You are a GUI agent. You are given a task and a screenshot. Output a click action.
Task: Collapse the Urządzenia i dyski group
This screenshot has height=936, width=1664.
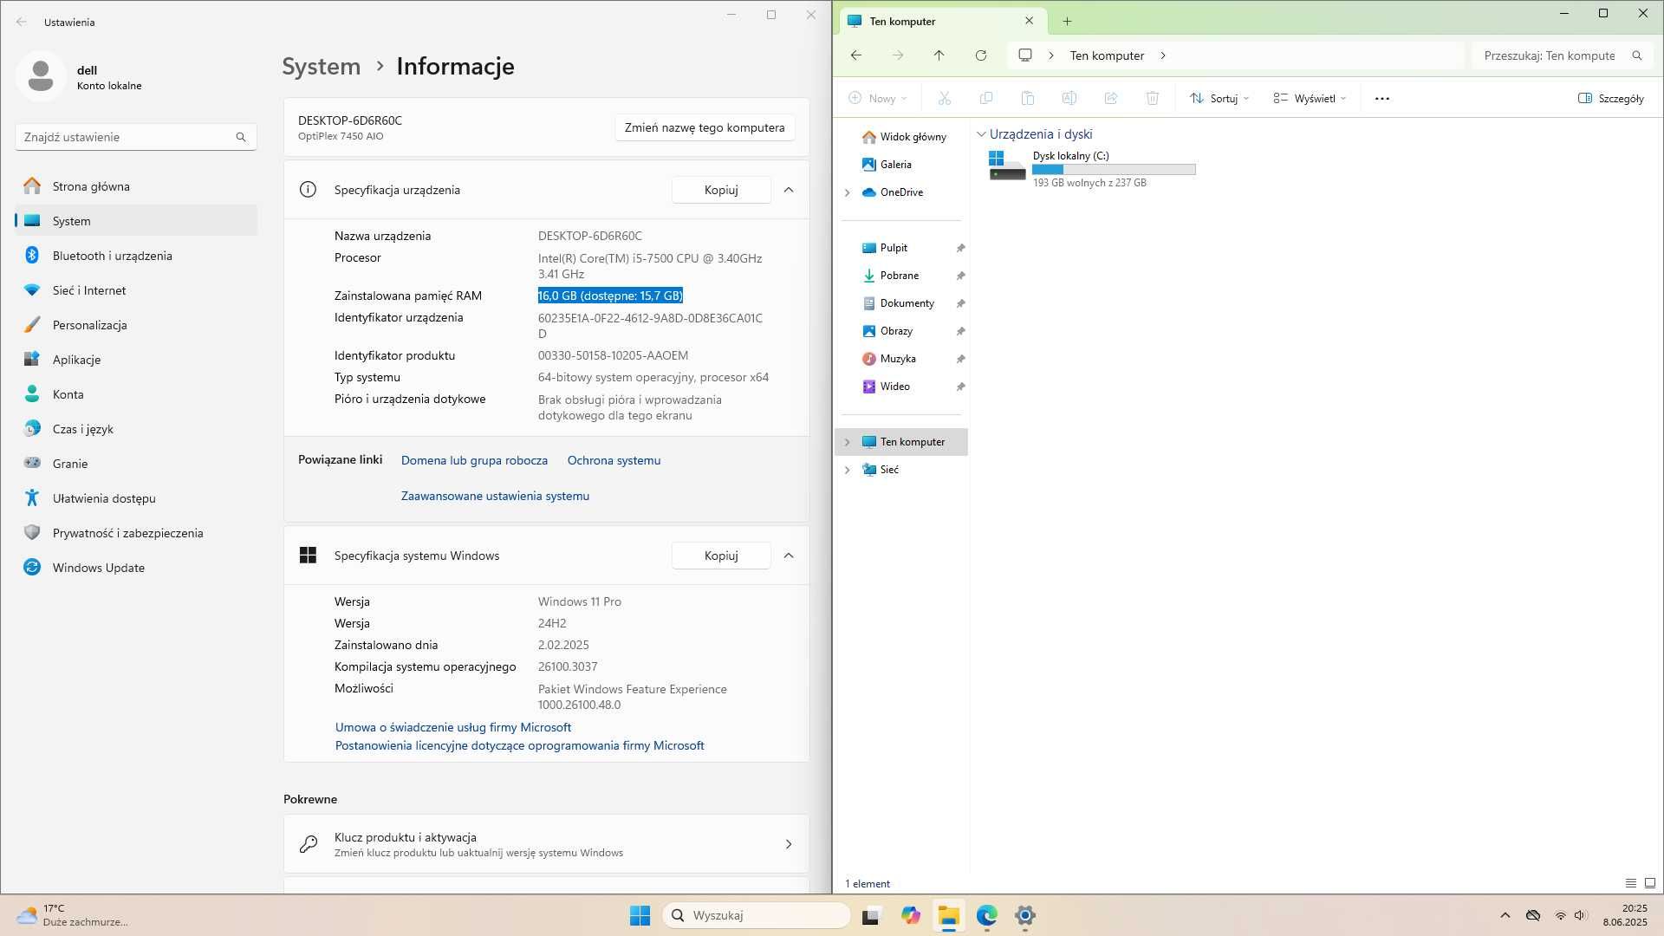[981, 134]
